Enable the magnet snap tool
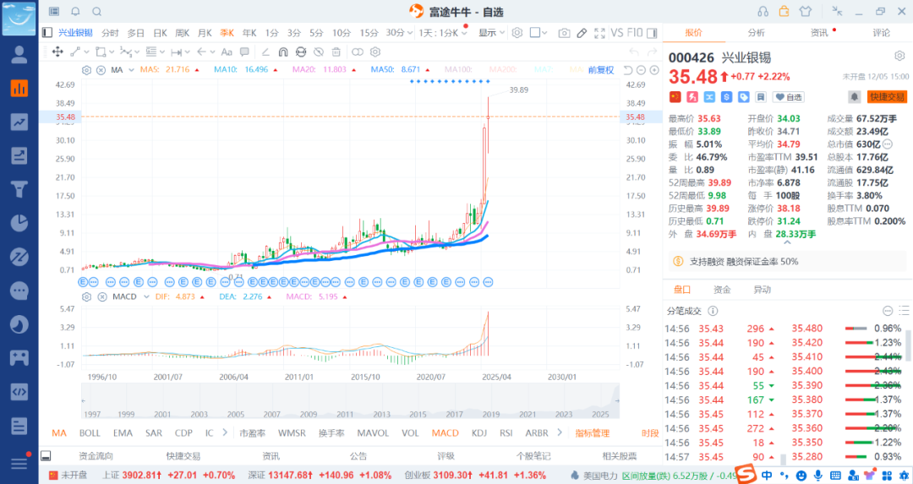The image size is (913, 484). click(283, 52)
